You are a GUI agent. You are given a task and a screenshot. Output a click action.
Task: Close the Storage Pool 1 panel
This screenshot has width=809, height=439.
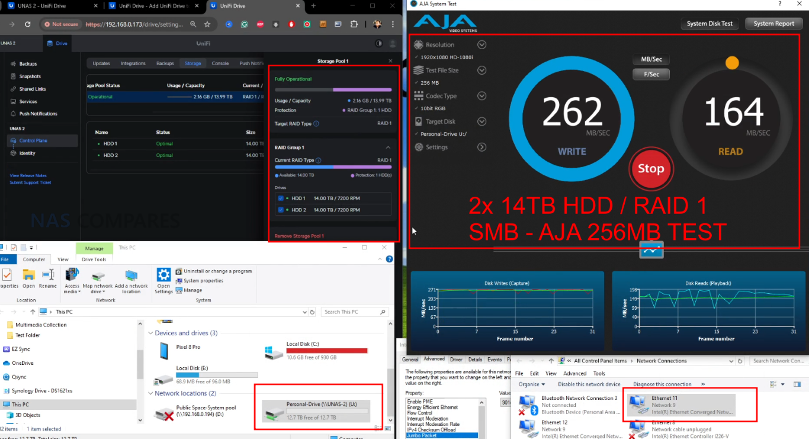pos(390,61)
